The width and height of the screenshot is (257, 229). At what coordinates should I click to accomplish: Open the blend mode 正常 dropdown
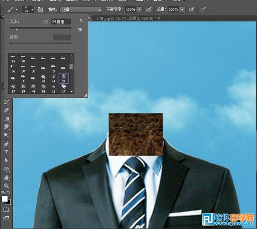tap(81, 10)
